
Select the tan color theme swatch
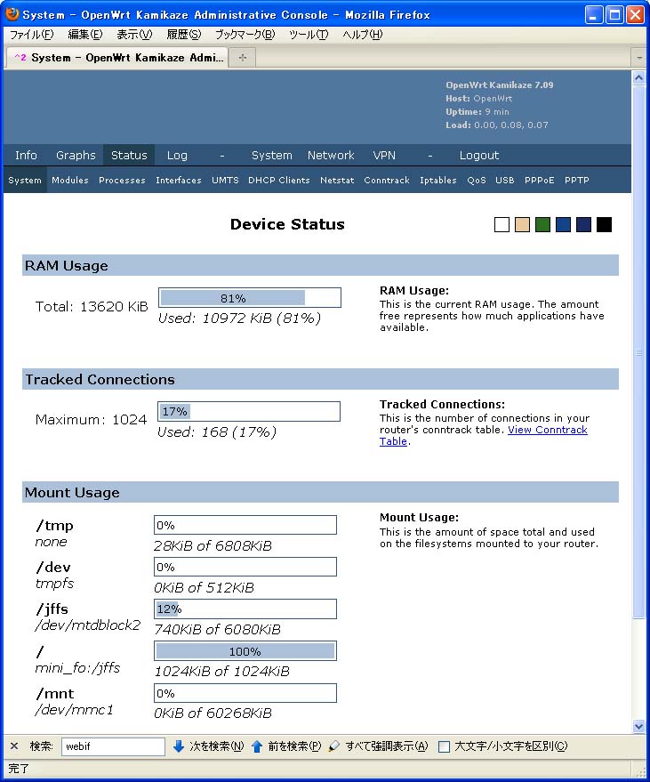tap(522, 225)
